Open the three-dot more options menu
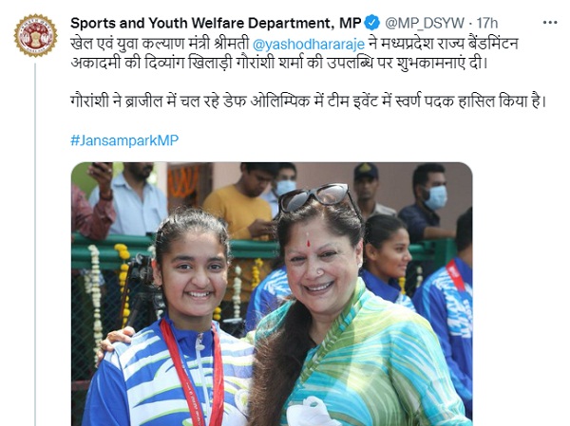The height and width of the screenshot is (426, 570). [x=550, y=23]
